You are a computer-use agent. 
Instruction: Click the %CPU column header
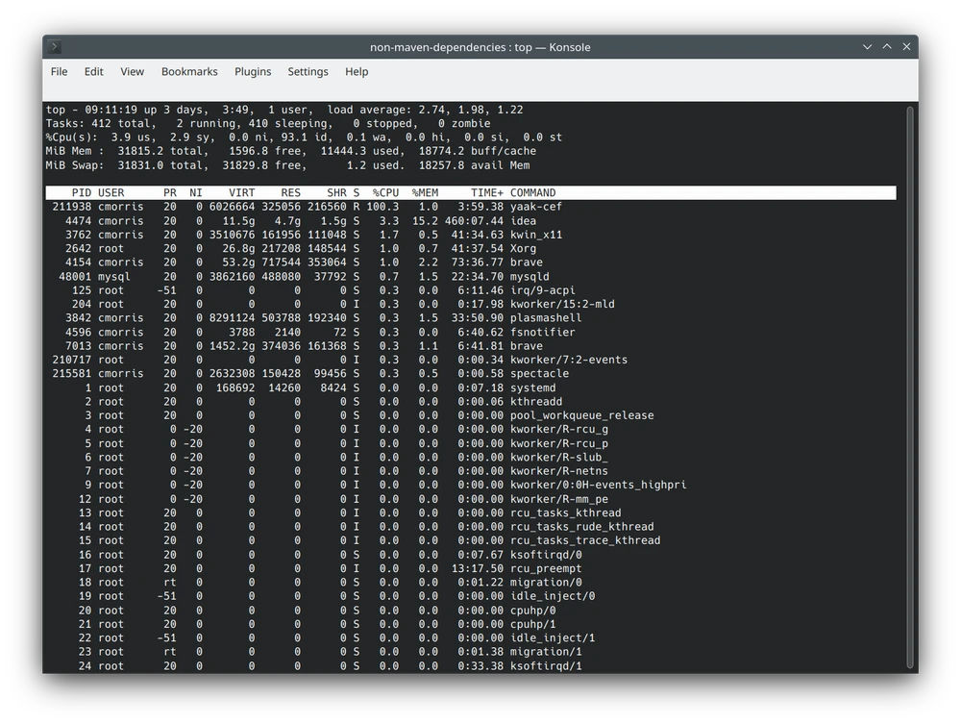point(385,192)
